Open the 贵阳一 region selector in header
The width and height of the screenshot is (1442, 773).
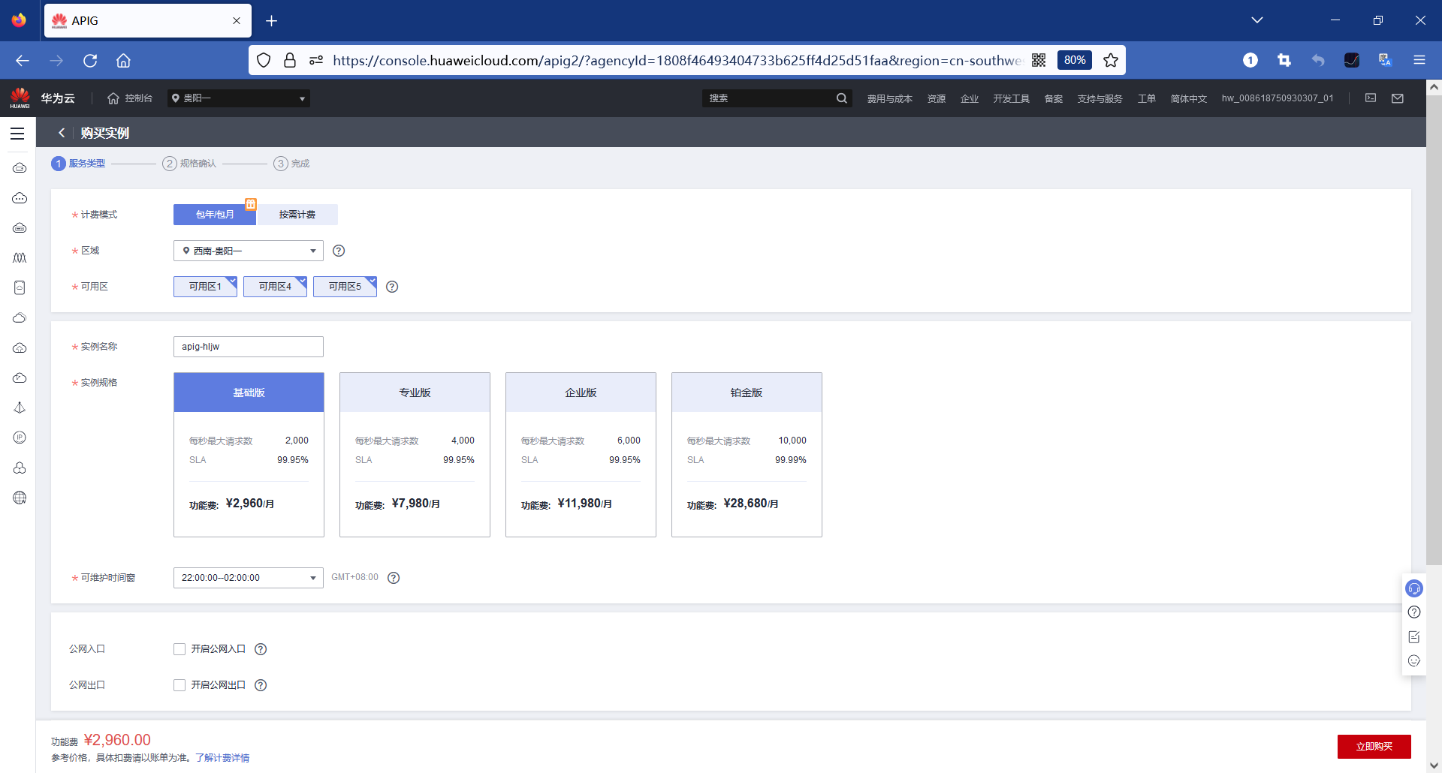(239, 98)
